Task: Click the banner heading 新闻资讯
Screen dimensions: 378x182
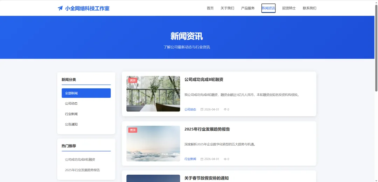Action: [187, 36]
